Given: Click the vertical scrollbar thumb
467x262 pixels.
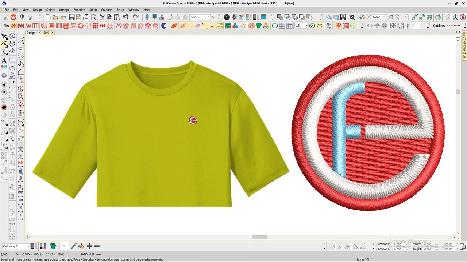Looking at the screenshot, I should coord(458,91).
